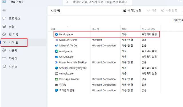This screenshot has height=107, width=183.
Task: Click the Microsoft To Do checkmark icon
Action: pyautogui.click(x=56, y=45)
